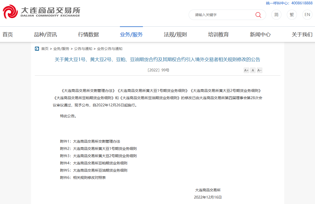This screenshot has height=204, width=315.
Task: Click the Dalian Commodity Exchange logo
Action: pyautogui.click(x=41, y=12)
